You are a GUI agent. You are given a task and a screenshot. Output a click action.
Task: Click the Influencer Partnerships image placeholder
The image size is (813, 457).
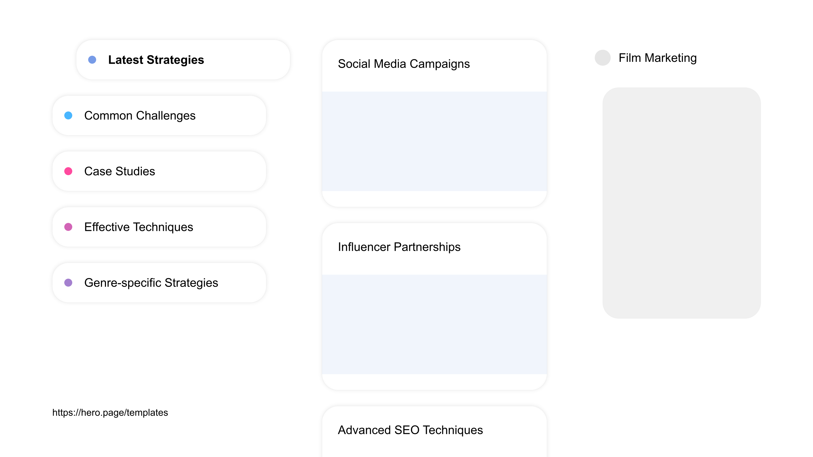[x=434, y=324]
